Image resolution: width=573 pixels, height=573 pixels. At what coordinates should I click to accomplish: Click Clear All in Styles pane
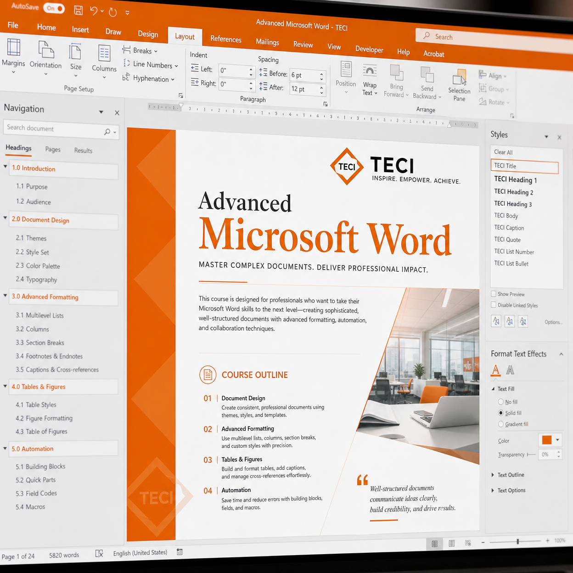pos(503,152)
